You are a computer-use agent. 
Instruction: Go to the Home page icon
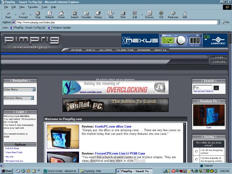point(61,13)
